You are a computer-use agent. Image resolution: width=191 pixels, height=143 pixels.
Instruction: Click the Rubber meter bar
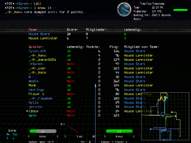click(43, 131)
